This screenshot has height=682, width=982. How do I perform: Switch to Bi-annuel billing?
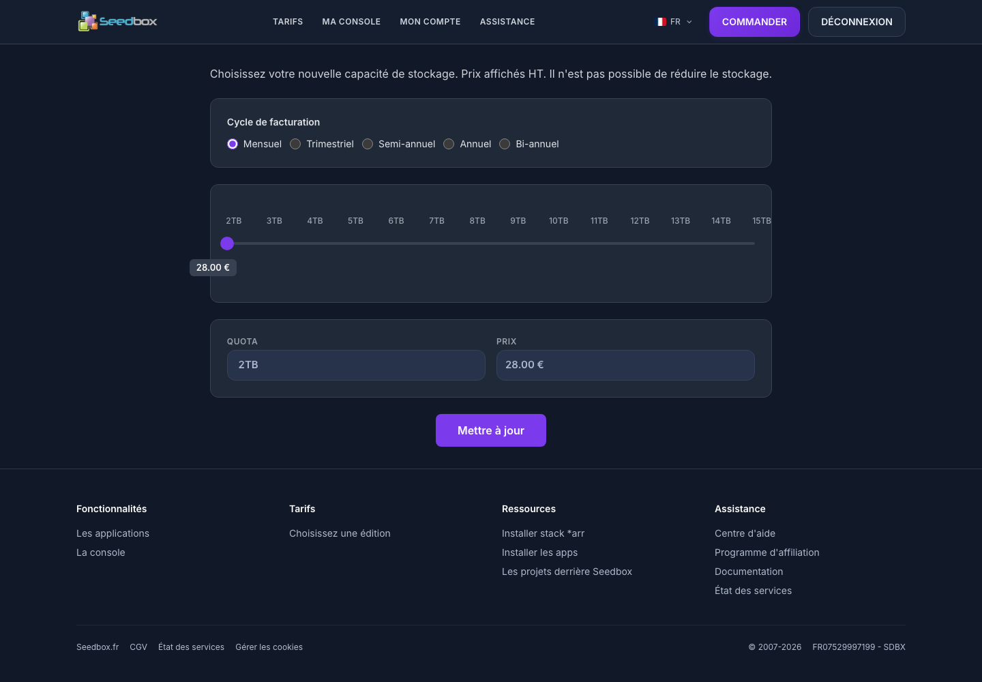pos(505,144)
